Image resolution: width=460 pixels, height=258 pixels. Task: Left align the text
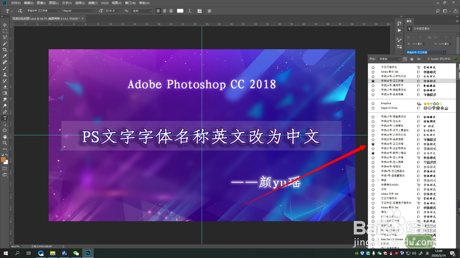pos(158,11)
